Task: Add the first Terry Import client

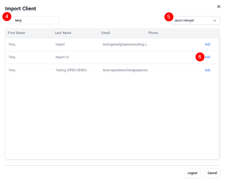Action: (x=207, y=44)
